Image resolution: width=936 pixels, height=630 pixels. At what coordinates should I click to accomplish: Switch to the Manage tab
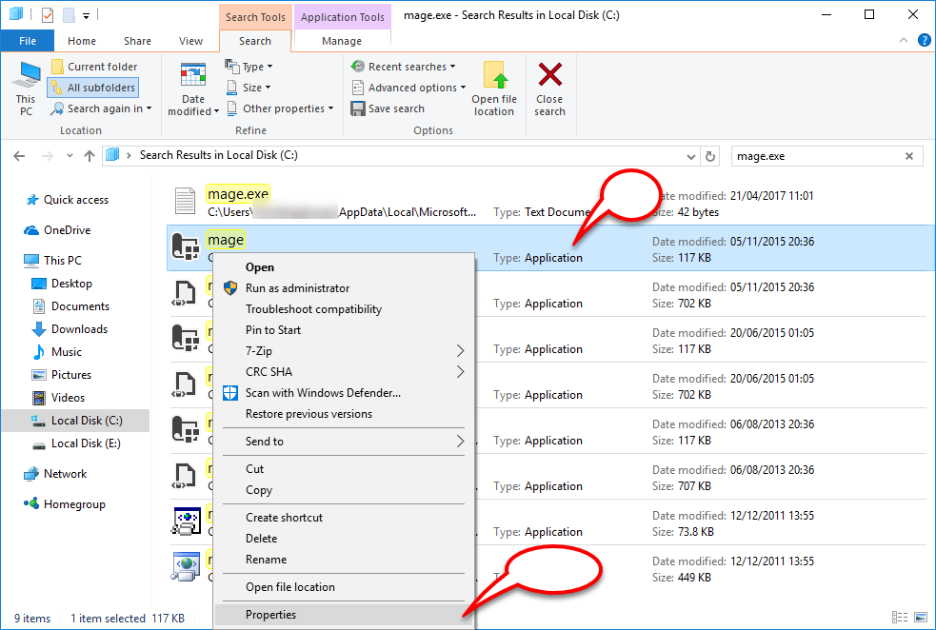[x=342, y=41]
